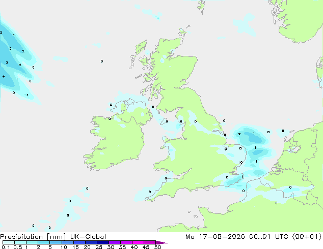This screenshot has width=323, height=249.
Task: Click the 0.5–1 mm legend color box
Action: (20, 242)
